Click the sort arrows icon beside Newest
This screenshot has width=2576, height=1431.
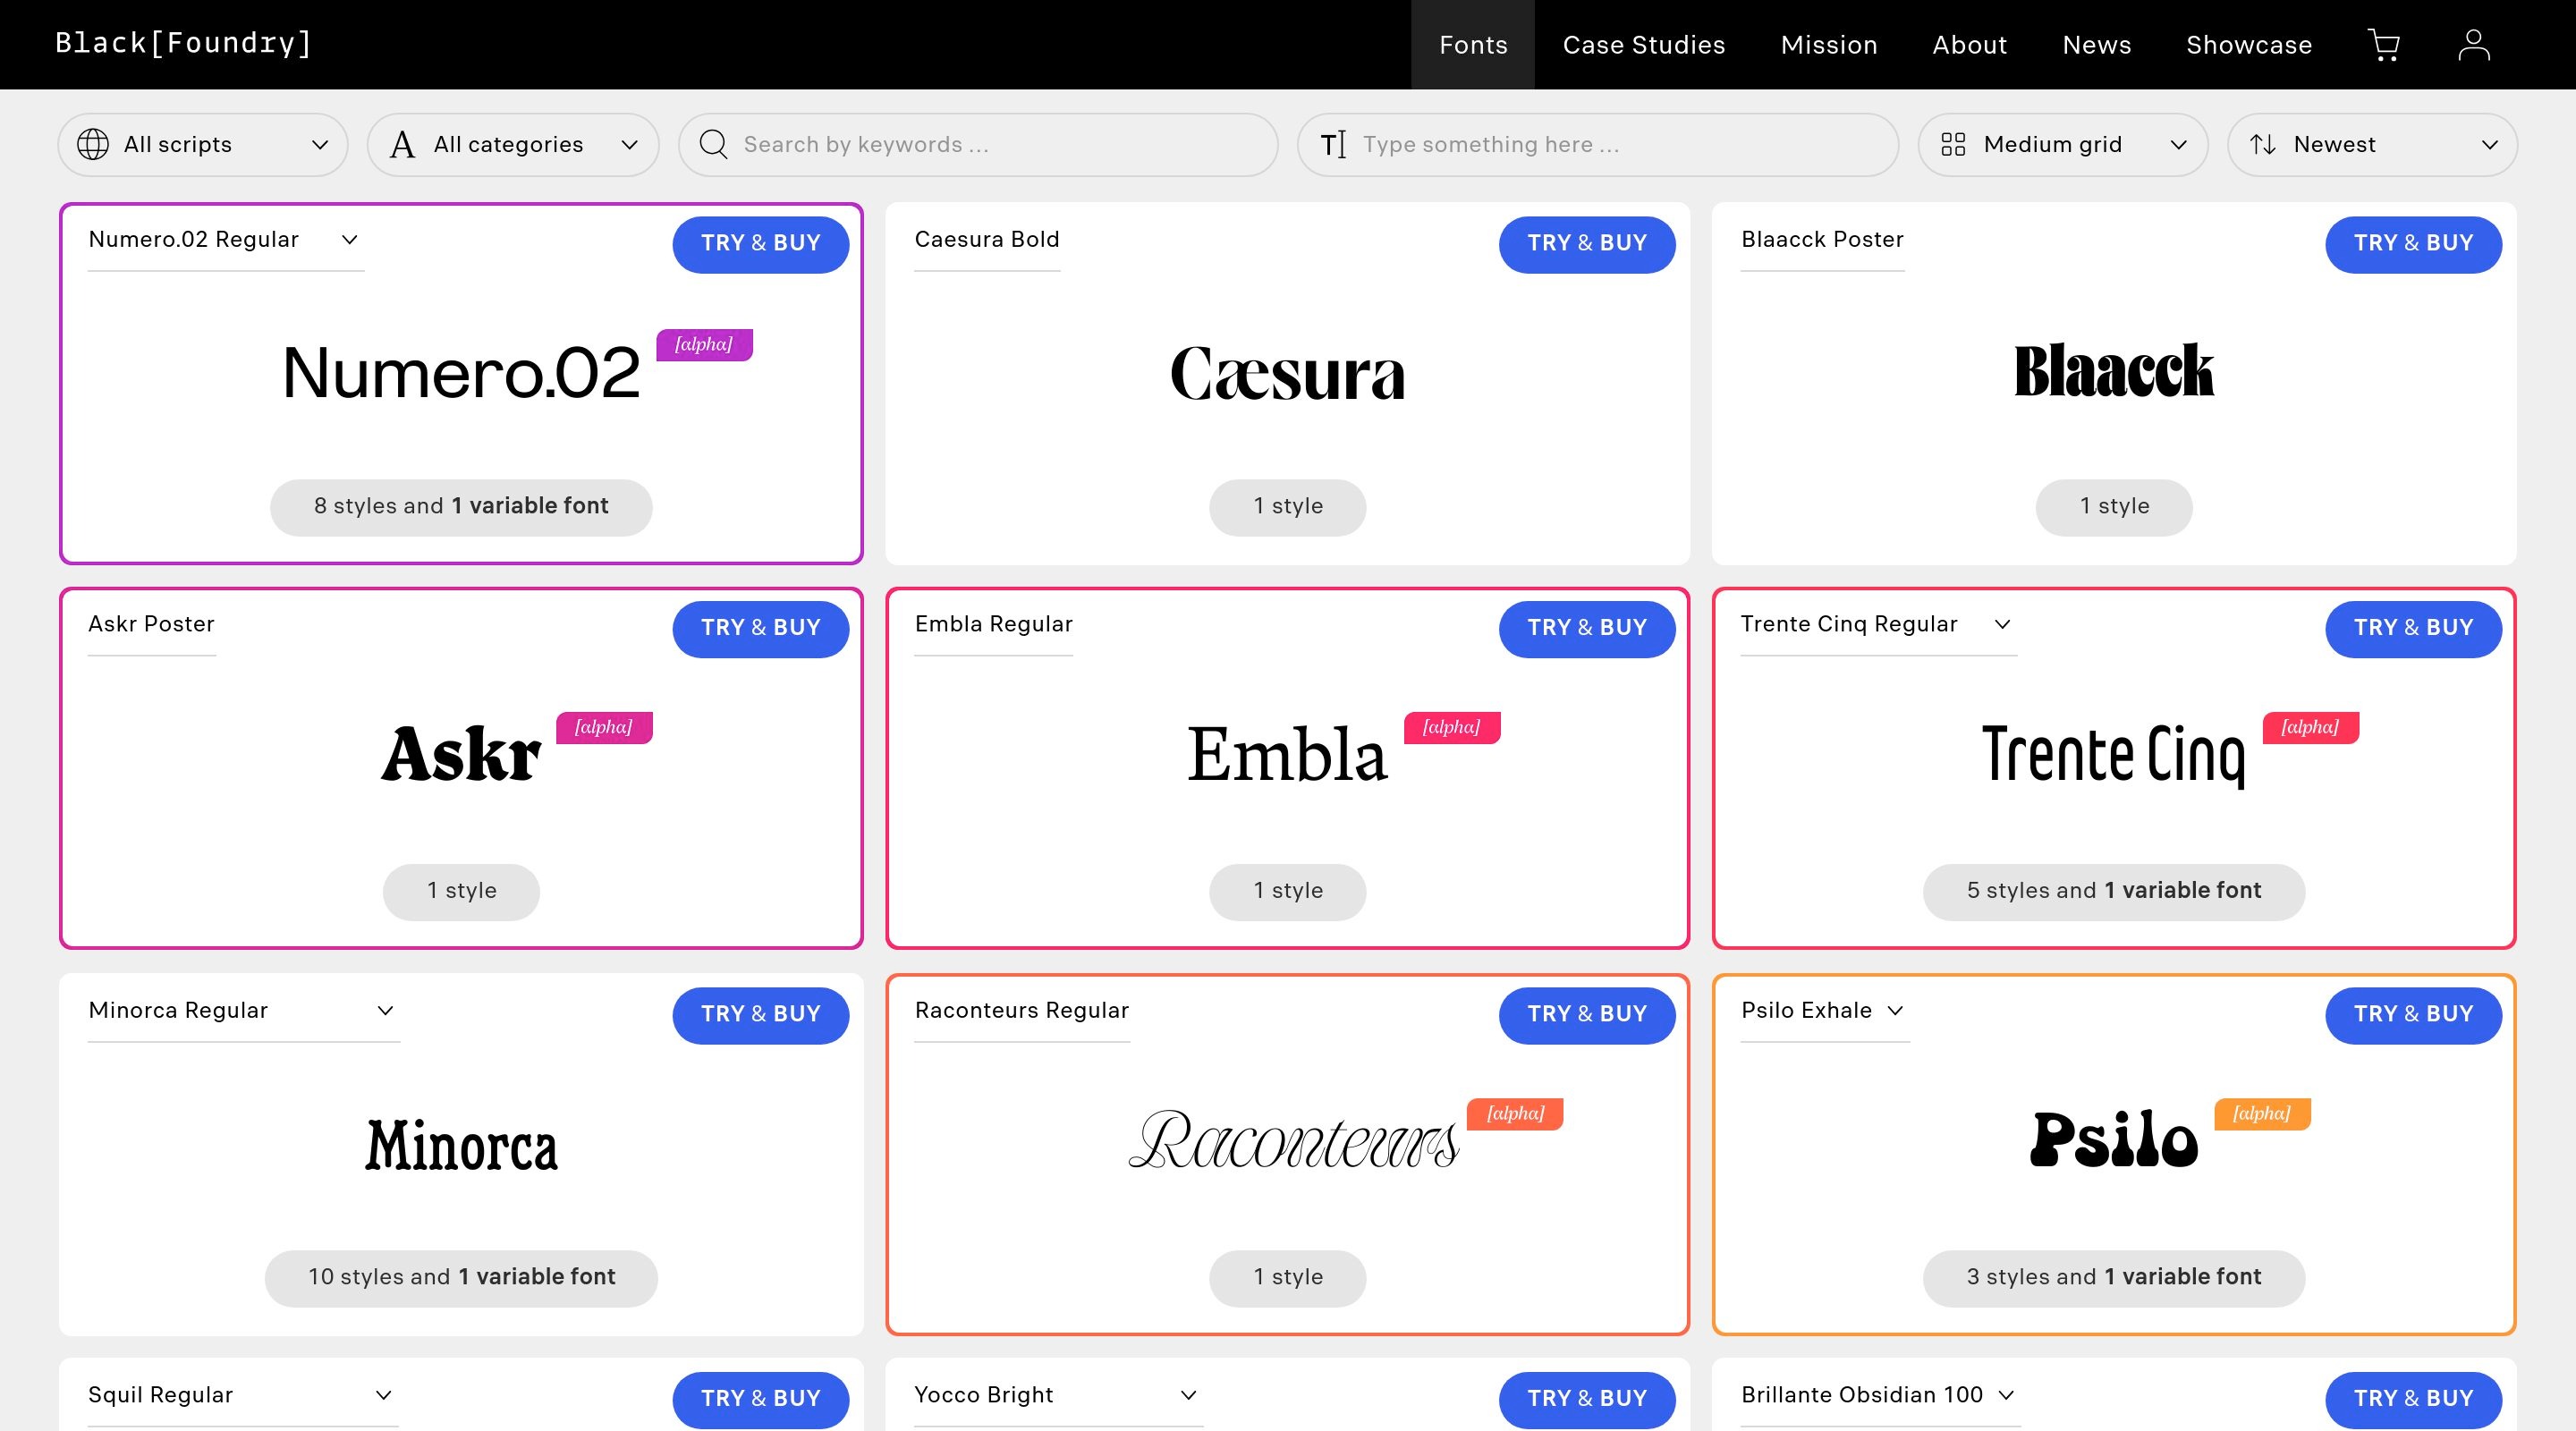click(2262, 144)
